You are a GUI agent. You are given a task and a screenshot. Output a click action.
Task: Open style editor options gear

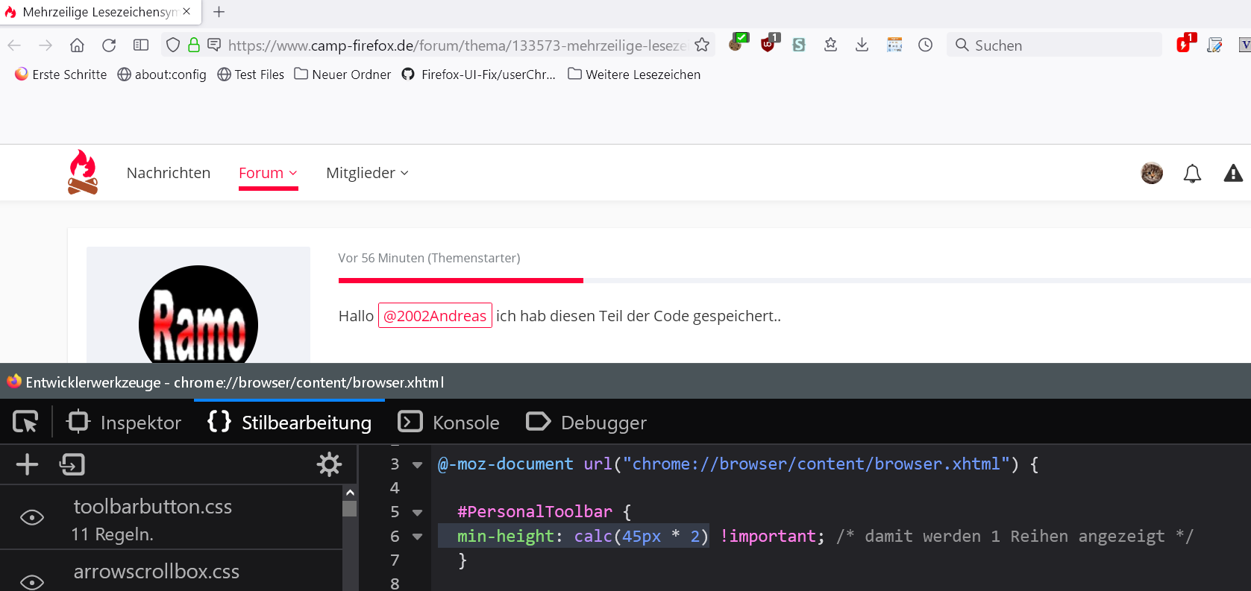[x=329, y=464]
